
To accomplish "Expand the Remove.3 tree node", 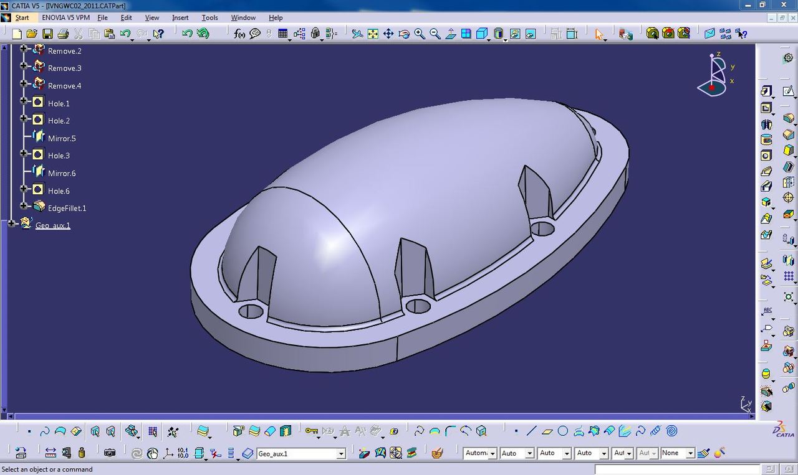I will tap(24, 65).
